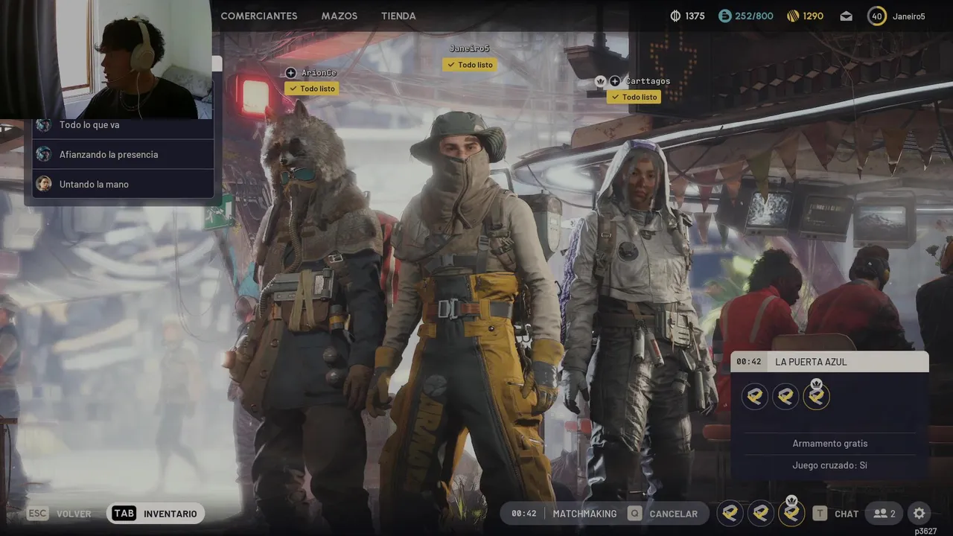Open the Janeiro5 profile name in top bar
The image size is (953, 536).
click(909, 16)
